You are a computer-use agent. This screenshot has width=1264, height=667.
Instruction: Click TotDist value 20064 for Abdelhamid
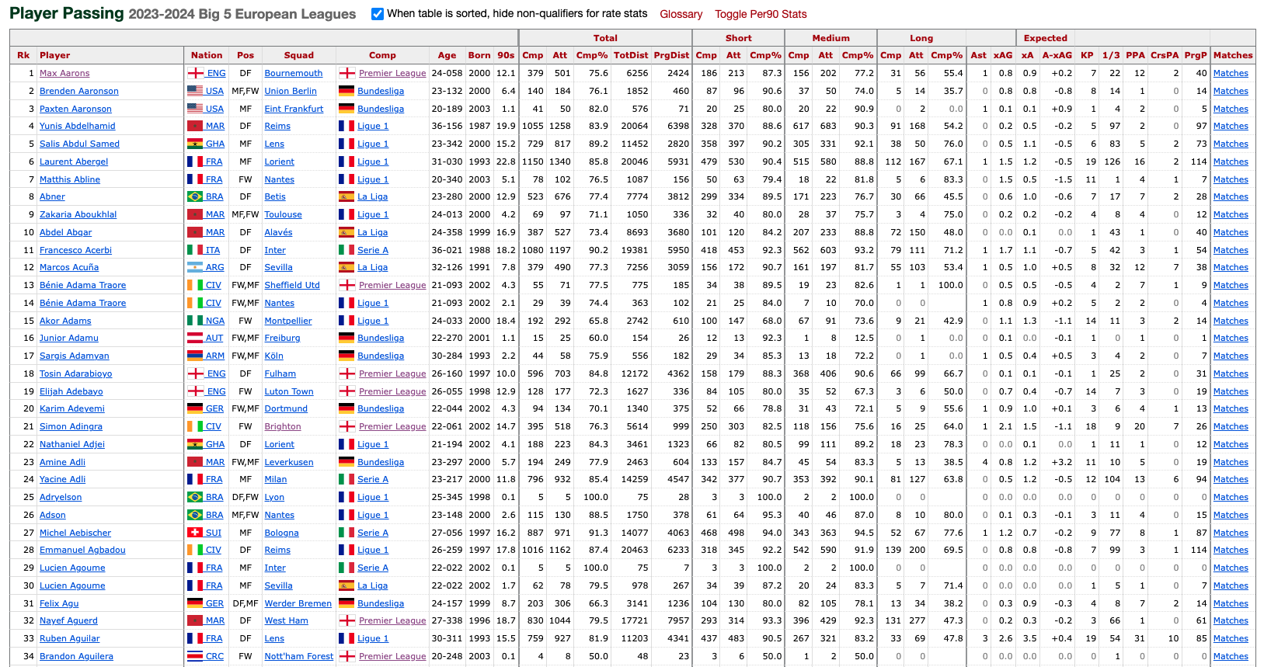coord(634,126)
